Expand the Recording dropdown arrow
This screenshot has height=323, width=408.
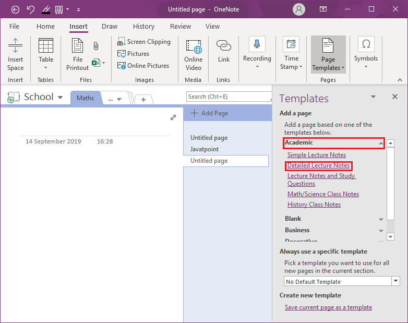click(257, 67)
